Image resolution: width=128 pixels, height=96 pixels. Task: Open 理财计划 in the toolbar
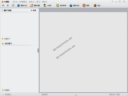coord(22,5)
